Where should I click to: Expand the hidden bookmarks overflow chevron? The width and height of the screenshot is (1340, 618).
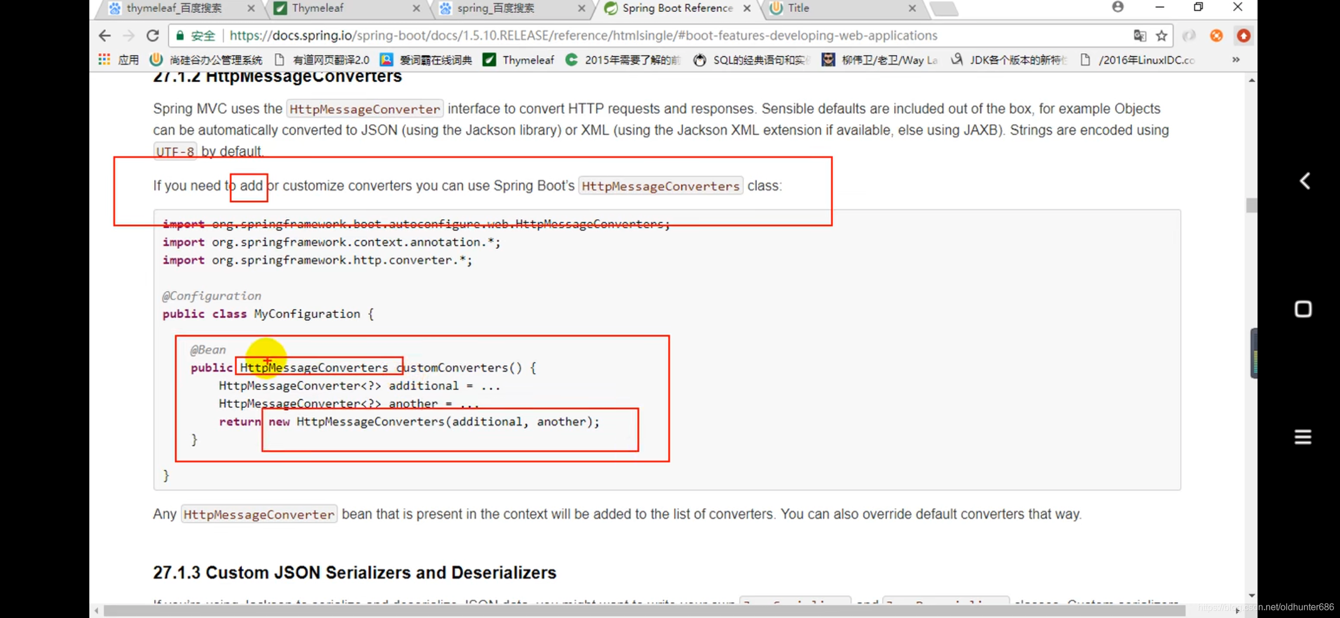[1236, 60]
